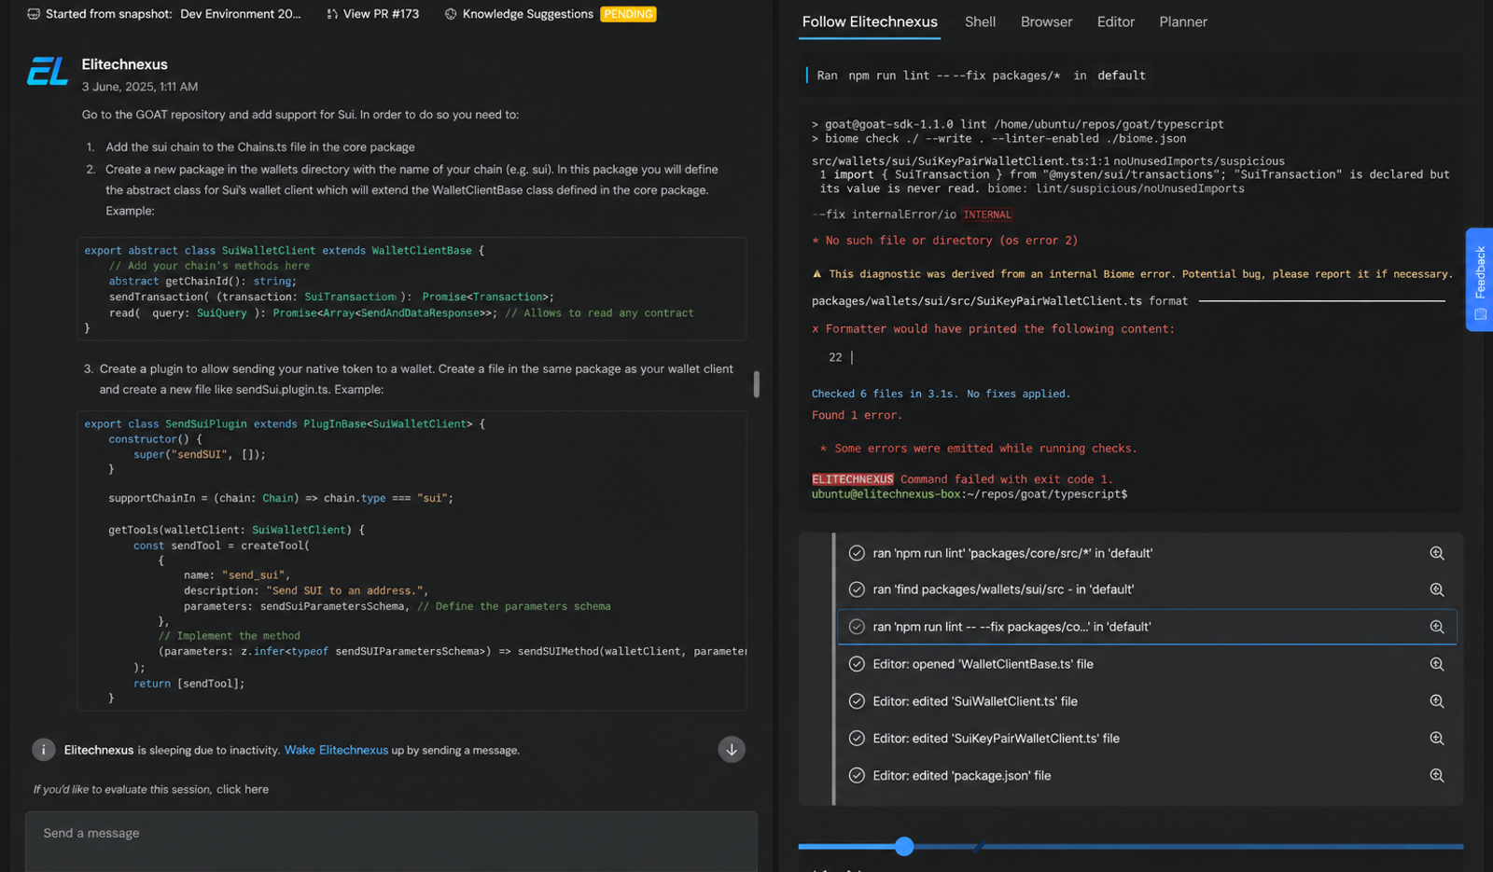Click 'Command failed with exit code 1.' line

1006,479
